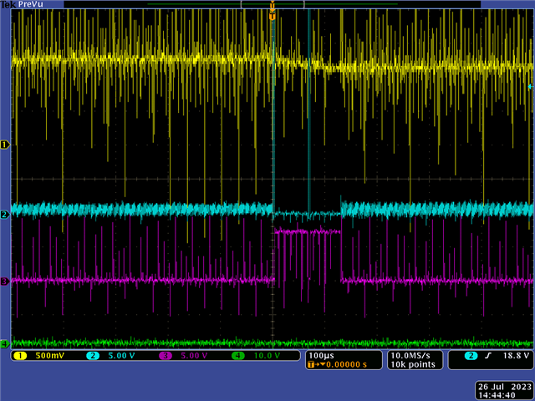Click the cyan trigger level arrow on right edge
This screenshot has height=401, width=535.
[x=530, y=87]
